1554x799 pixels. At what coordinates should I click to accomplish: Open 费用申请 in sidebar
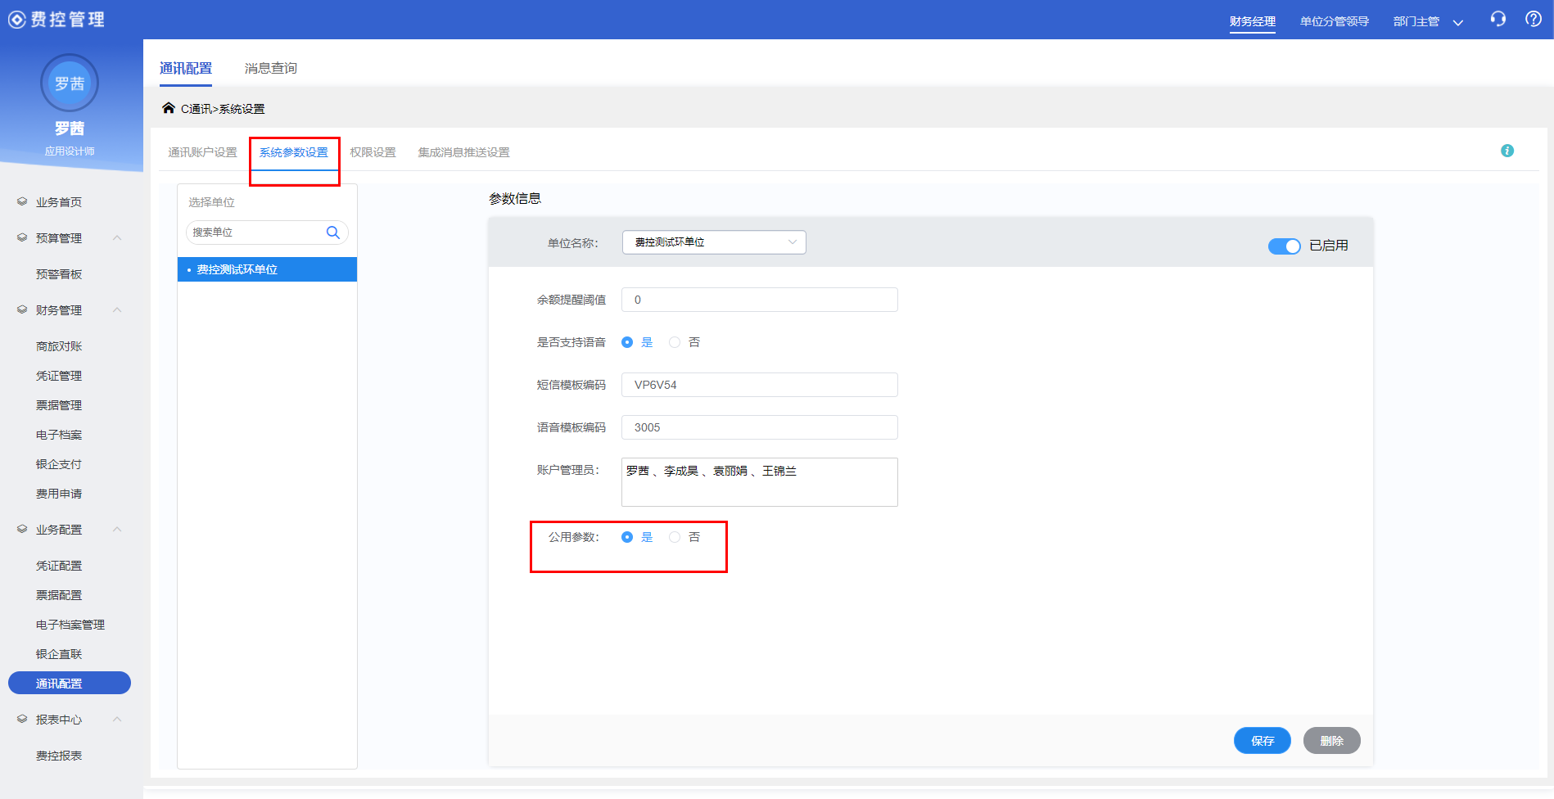click(59, 494)
